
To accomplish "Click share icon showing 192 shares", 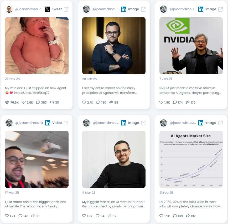I will click(188, 216).
